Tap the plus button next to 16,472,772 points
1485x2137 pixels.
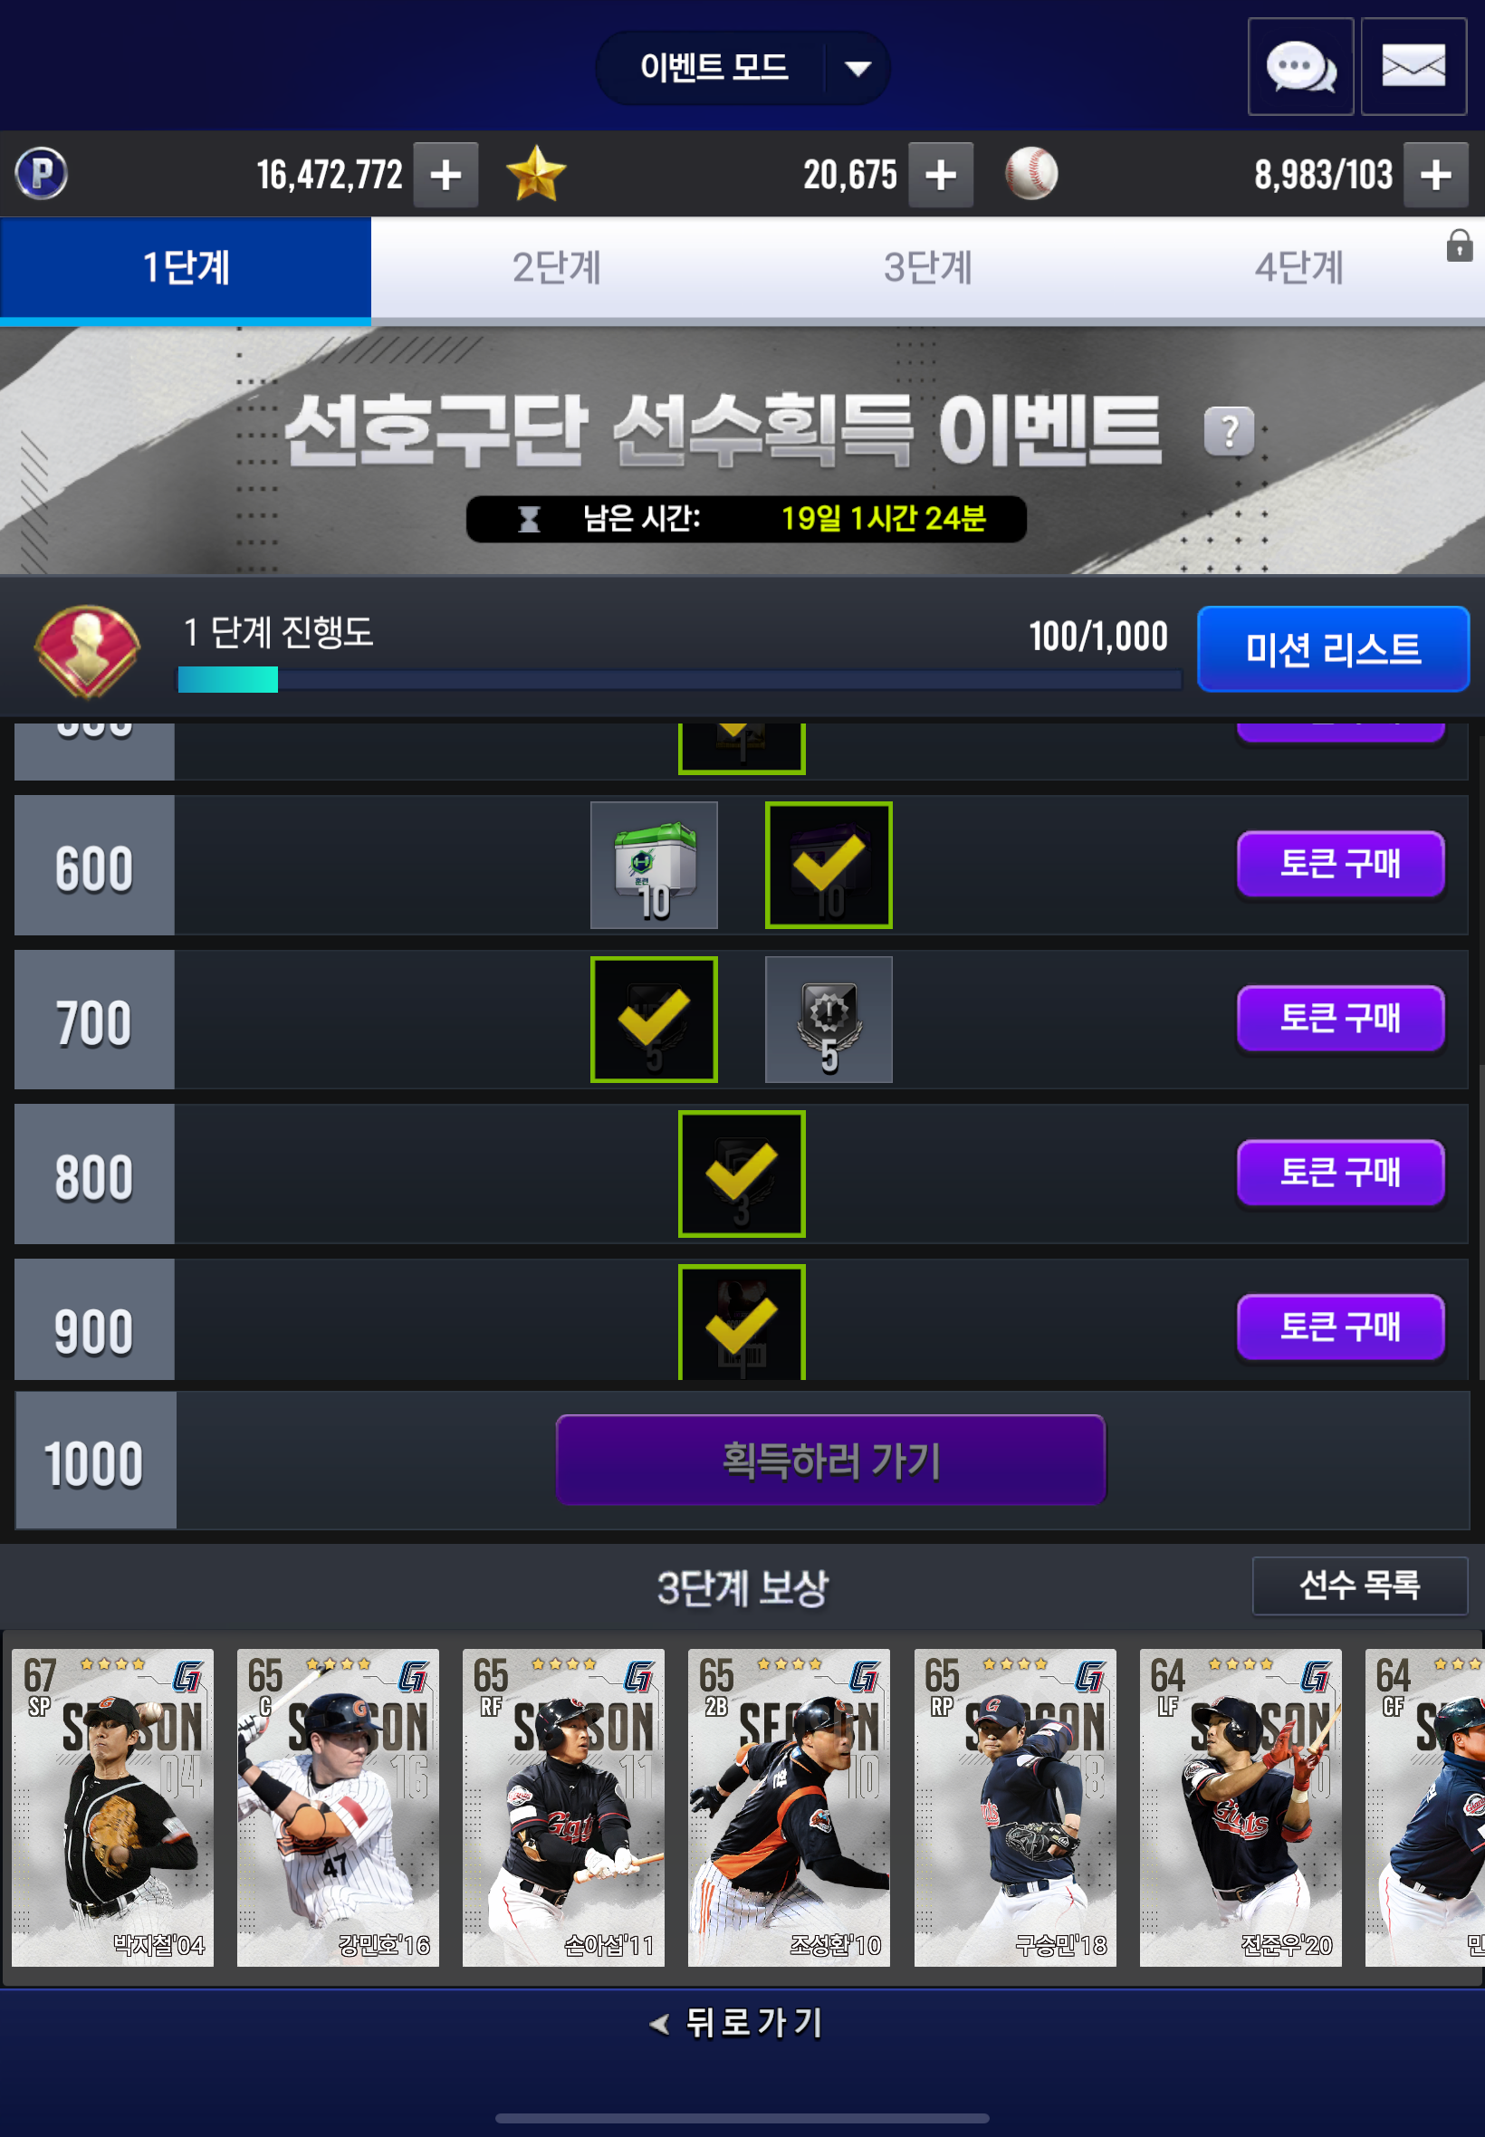[445, 175]
